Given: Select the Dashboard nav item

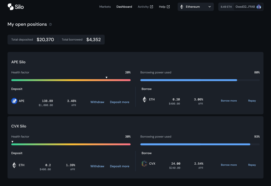Looking at the screenshot, I should (124, 7).
